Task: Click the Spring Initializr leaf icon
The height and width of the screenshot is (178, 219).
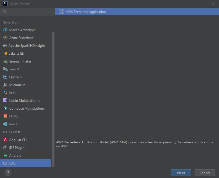Action: point(5,61)
